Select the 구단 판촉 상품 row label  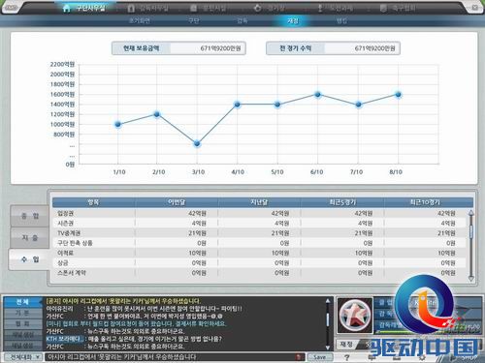(x=75, y=243)
